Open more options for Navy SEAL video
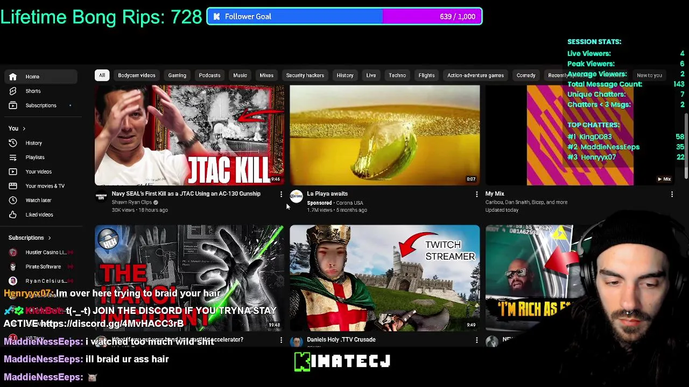Image resolution: width=689 pixels, height=387 pixels. [281, 194]
